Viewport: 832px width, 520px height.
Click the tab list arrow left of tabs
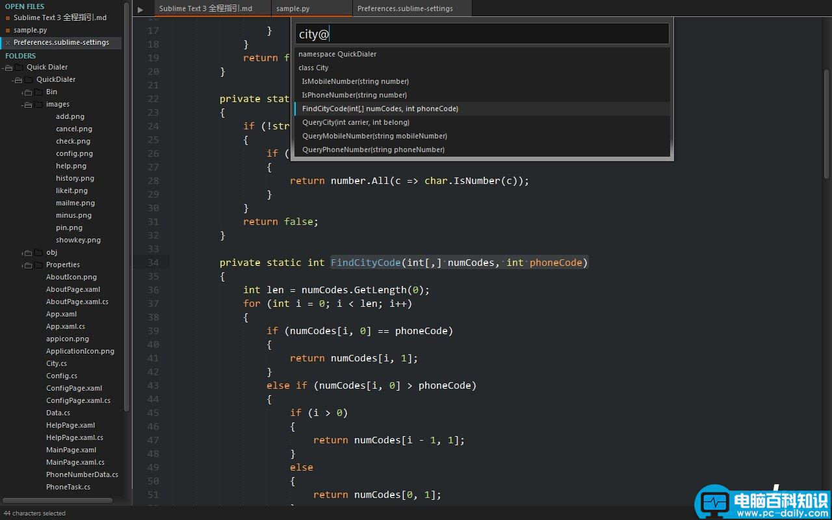(x=140, y=10)
